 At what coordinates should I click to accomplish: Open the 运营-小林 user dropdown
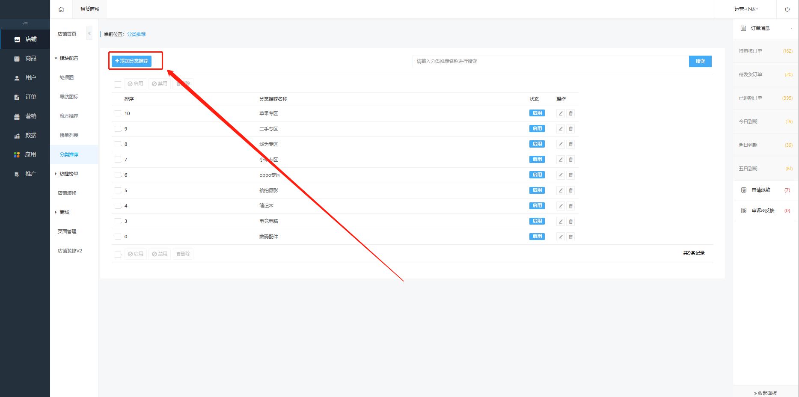746,9
